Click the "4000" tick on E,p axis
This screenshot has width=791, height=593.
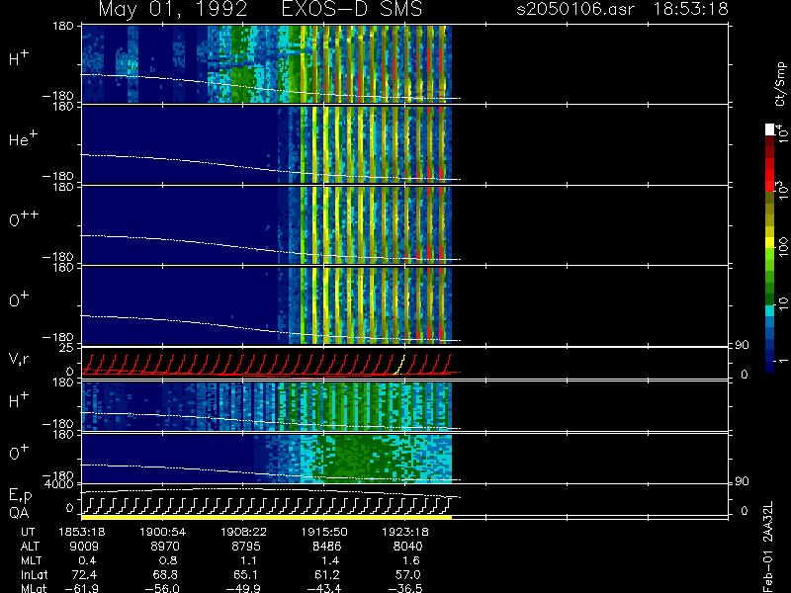point(59,484)
